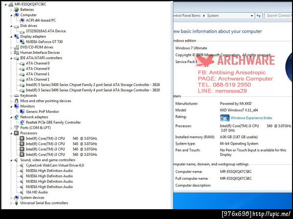Select ST3250318AS ATA Device
293x219 pixels.
(46, 31)
